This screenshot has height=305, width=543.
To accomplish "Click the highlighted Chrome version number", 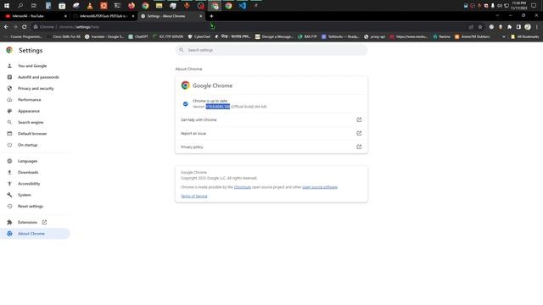I will click(x=218, y=107).
